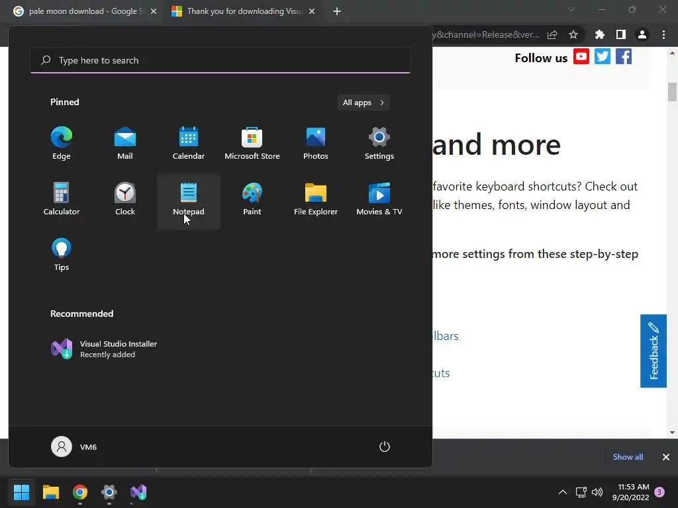
Task: Open the VM6 user account menu
Action: coord(74,446)
